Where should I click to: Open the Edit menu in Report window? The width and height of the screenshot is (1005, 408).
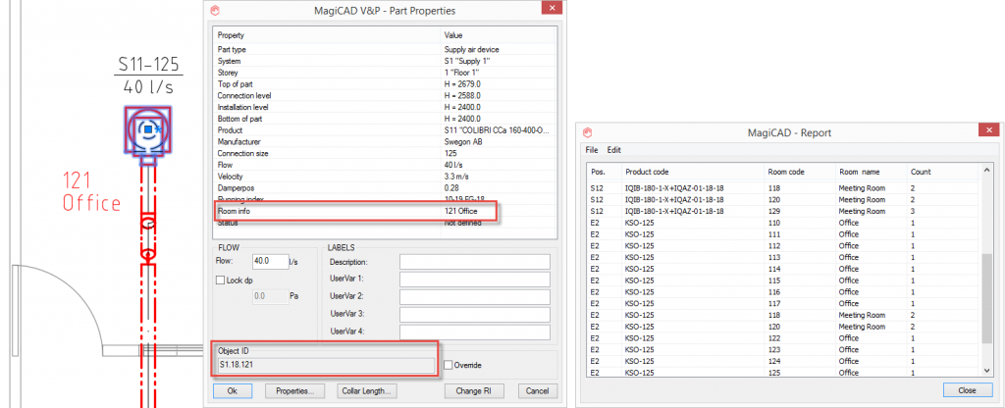click(614, 150)
